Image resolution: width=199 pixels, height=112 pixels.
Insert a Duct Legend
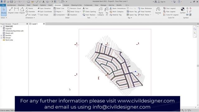(x=169, y=8)
